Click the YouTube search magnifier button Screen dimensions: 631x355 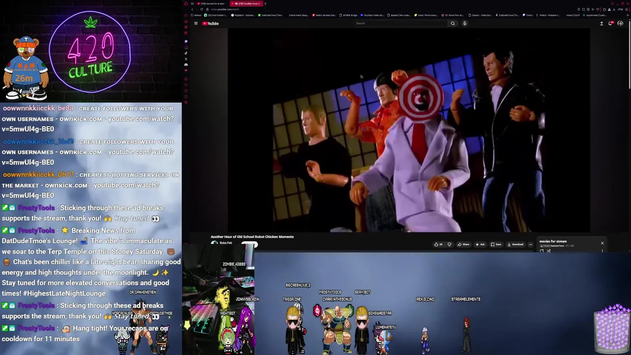click(453, 23)
